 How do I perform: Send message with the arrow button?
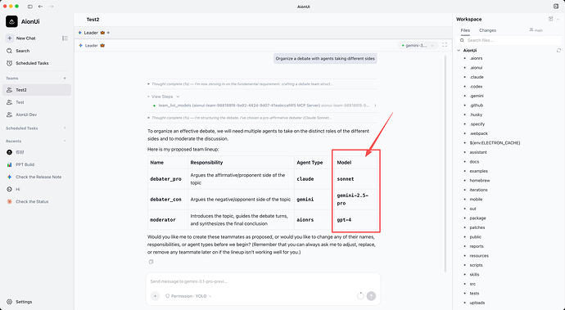[x=371, y=296]
